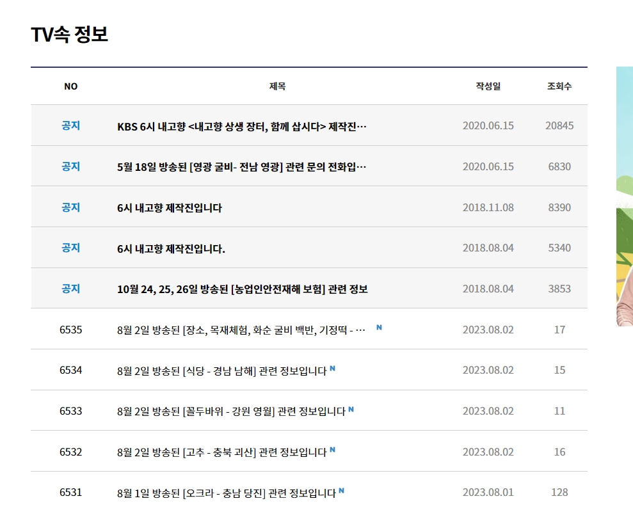Click the 공지 badge on the 영광 굴비 notice
This screenshot has width=633, height=510.
[71, 166]
